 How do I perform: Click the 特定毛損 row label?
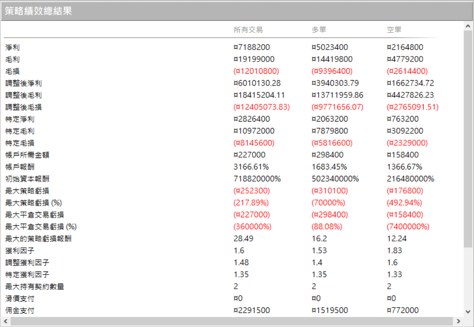click(x=20, y=143)
